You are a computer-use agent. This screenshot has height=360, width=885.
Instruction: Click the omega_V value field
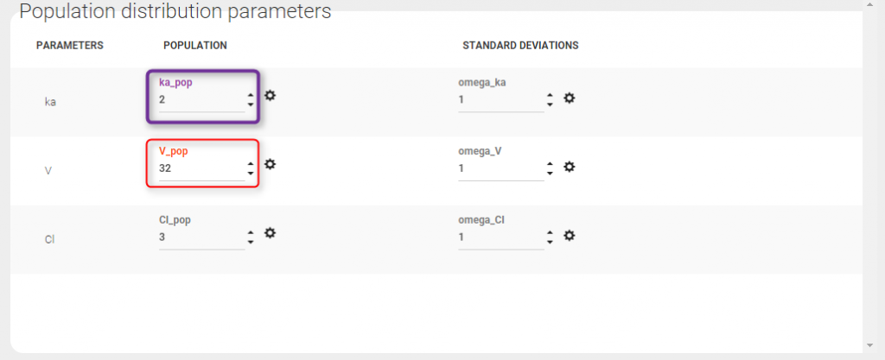(x=500, y=168)
